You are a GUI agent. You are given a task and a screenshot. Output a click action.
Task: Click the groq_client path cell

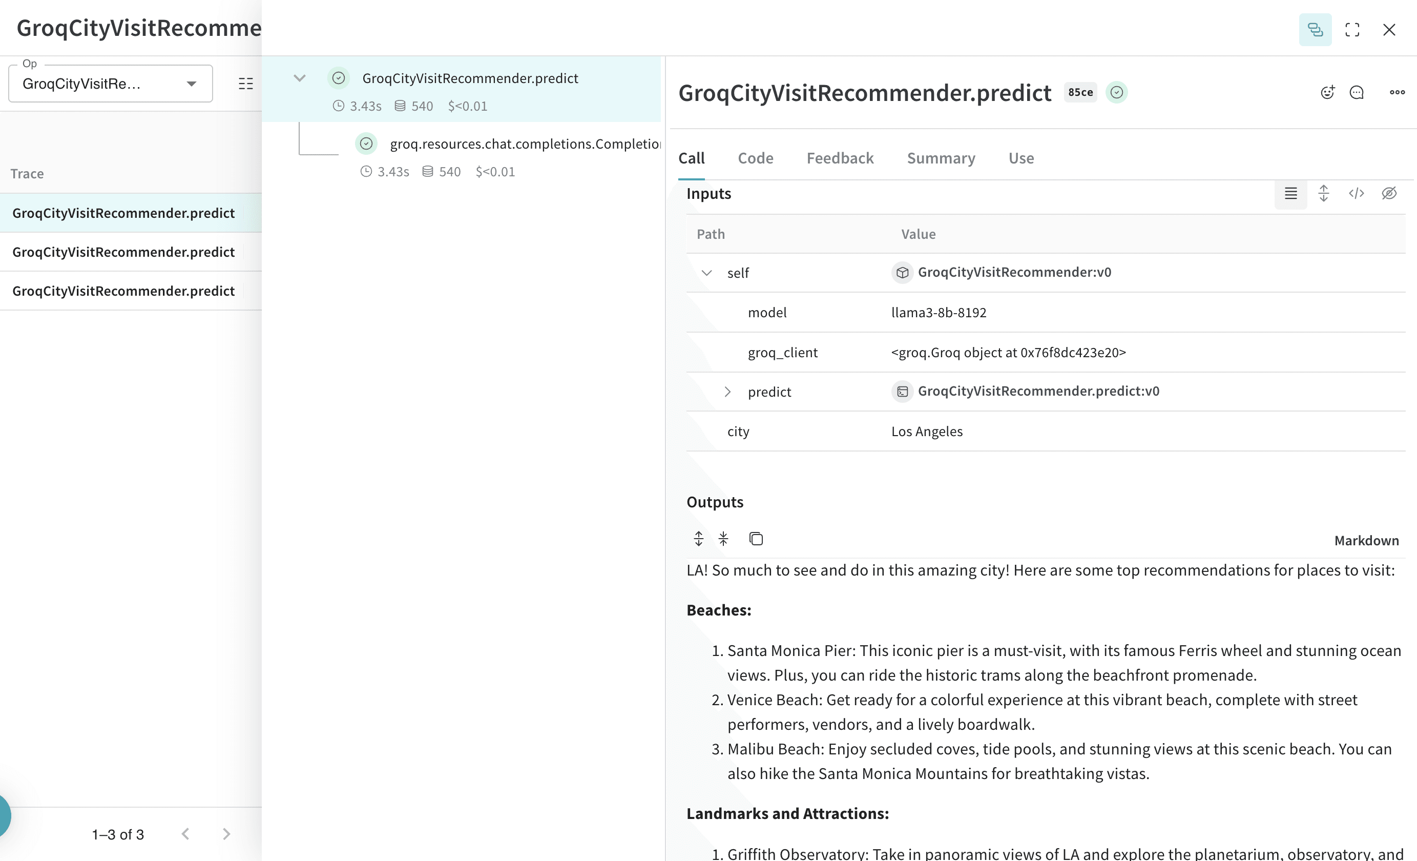(783, 353)
